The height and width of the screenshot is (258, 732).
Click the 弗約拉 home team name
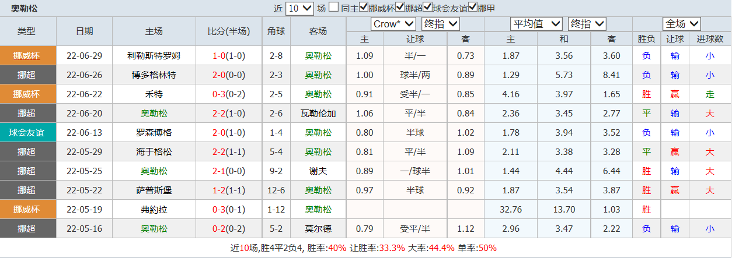tap(154, 210)
